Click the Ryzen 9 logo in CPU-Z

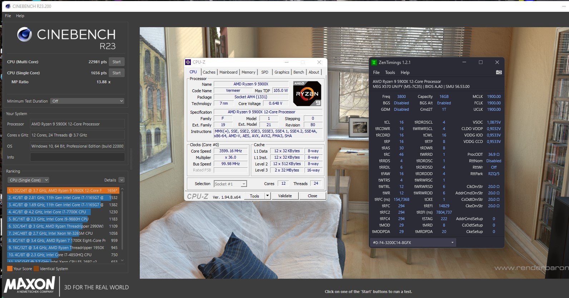[x=307, y=94]
